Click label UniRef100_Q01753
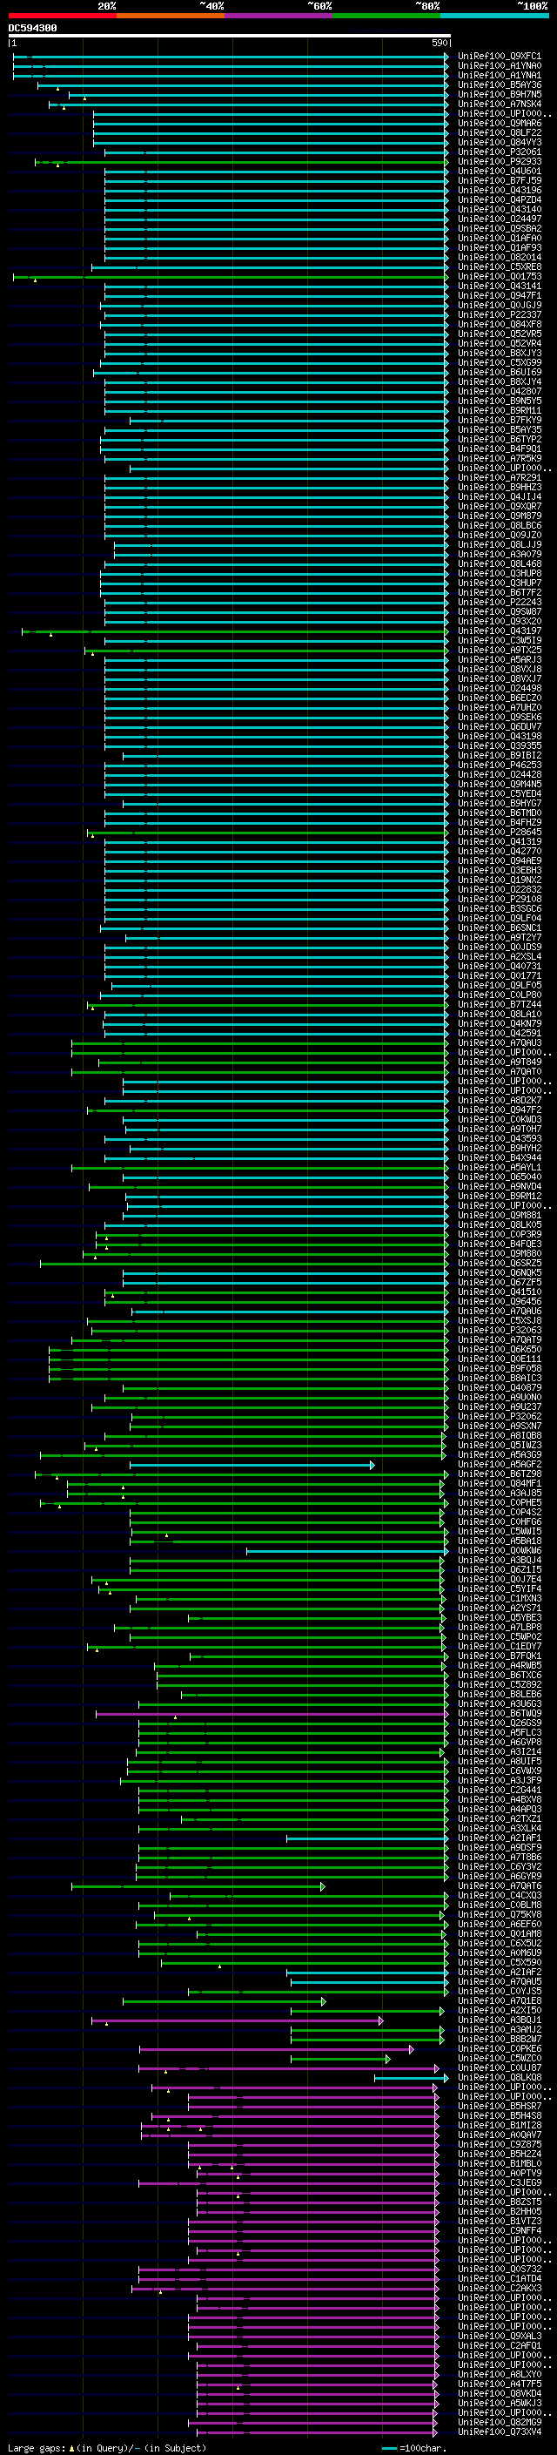 click(x=500, y=276)
